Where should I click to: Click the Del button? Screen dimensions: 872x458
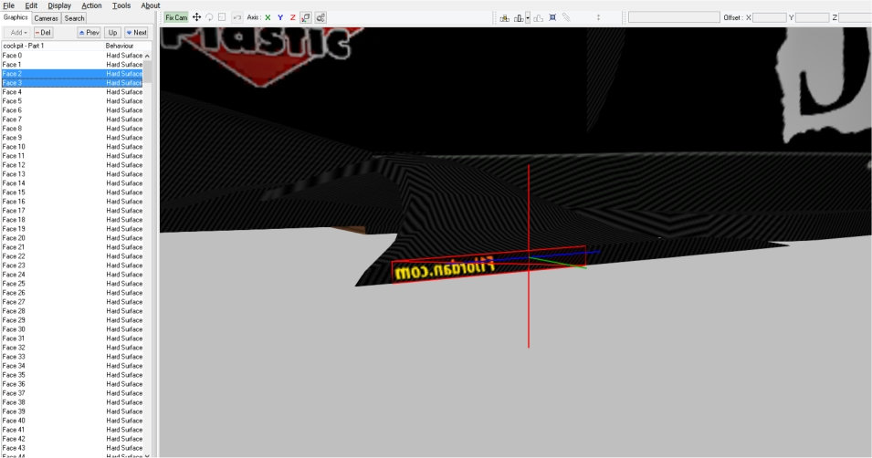point(43,33)
